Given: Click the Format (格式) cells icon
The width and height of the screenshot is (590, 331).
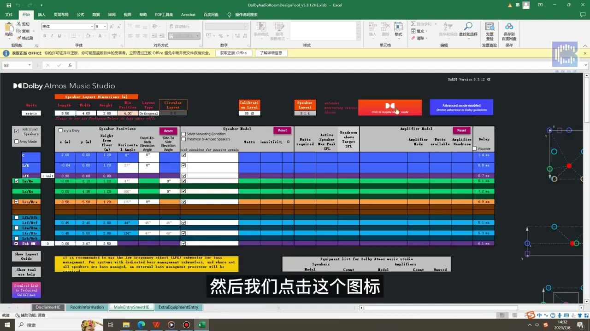Looking at the screenshot, I should click(398, 27).
